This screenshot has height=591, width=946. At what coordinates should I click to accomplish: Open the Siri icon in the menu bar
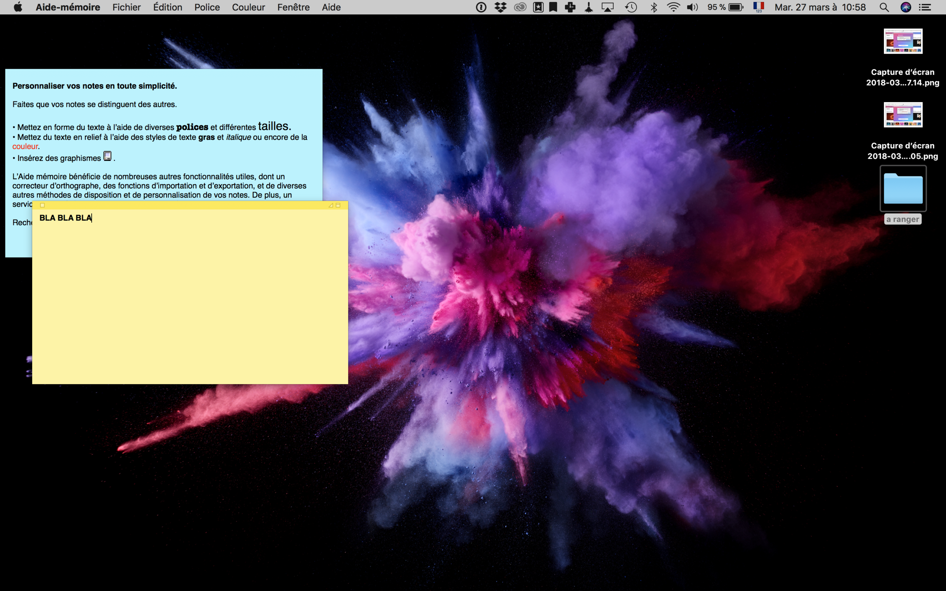(906, 7)
